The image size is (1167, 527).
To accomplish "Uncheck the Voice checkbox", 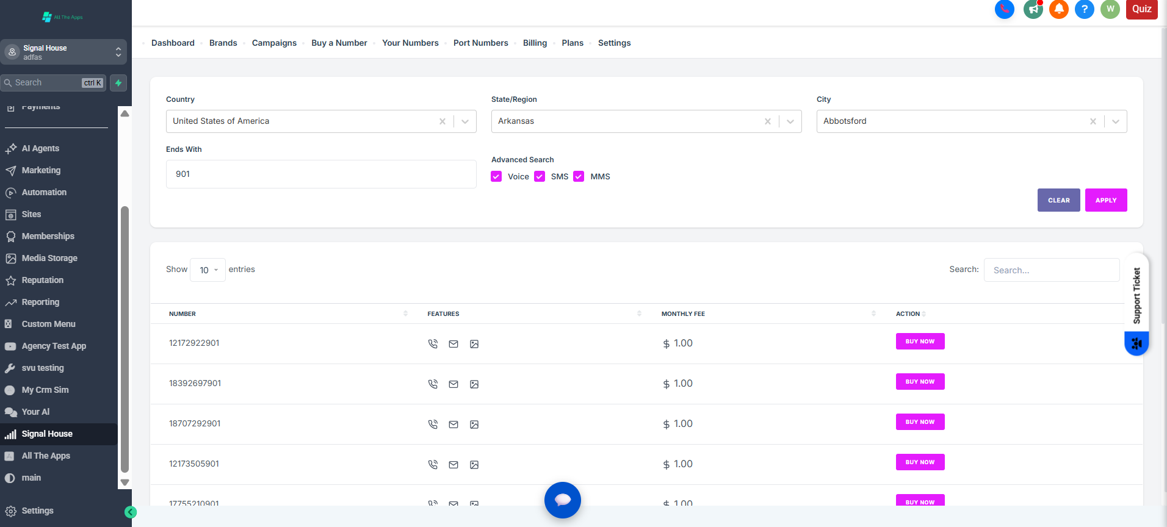I will pos(496,177).
